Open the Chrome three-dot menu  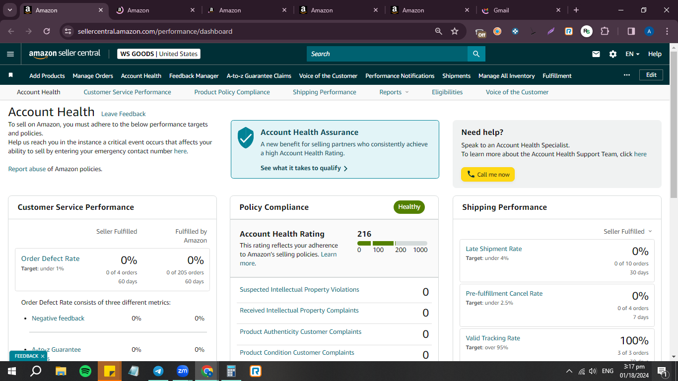point(667,31)
